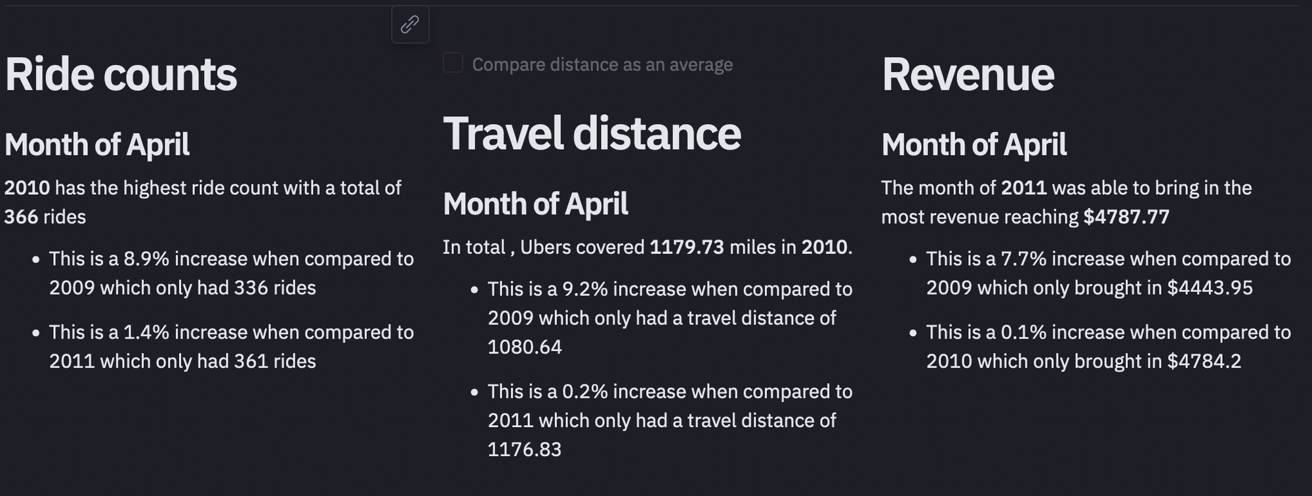Click Month of April under Ride counts
This screenshot has height=496, width=1312.
click(97, 144)
